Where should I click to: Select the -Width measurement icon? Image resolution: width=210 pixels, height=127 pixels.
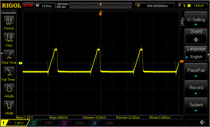tap(9, 106)
